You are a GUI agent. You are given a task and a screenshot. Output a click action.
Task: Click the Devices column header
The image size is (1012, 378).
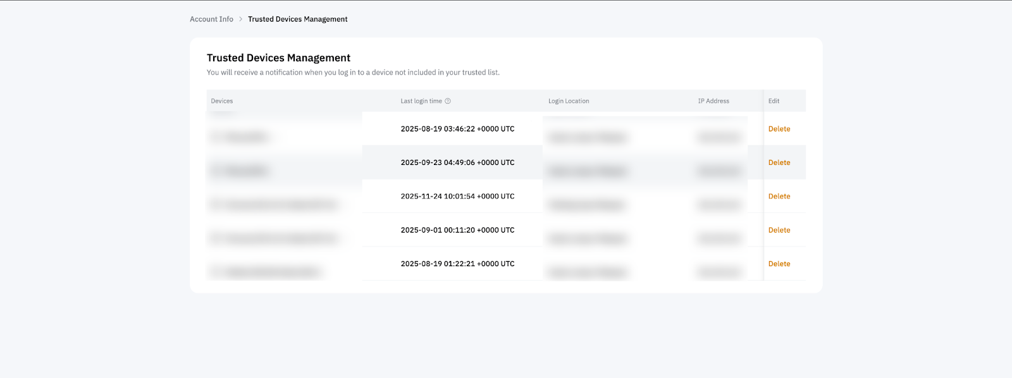click(x=222, y=101)
